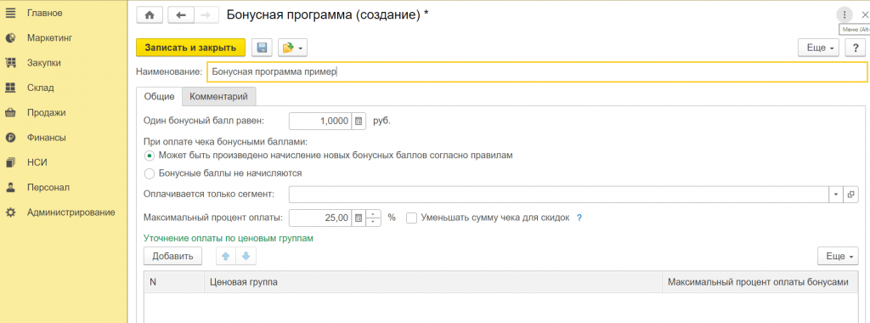Viewport: 870px width, 323px height.
Task: Click the Ценовая группа column header
Action: (x=432, y=282)
